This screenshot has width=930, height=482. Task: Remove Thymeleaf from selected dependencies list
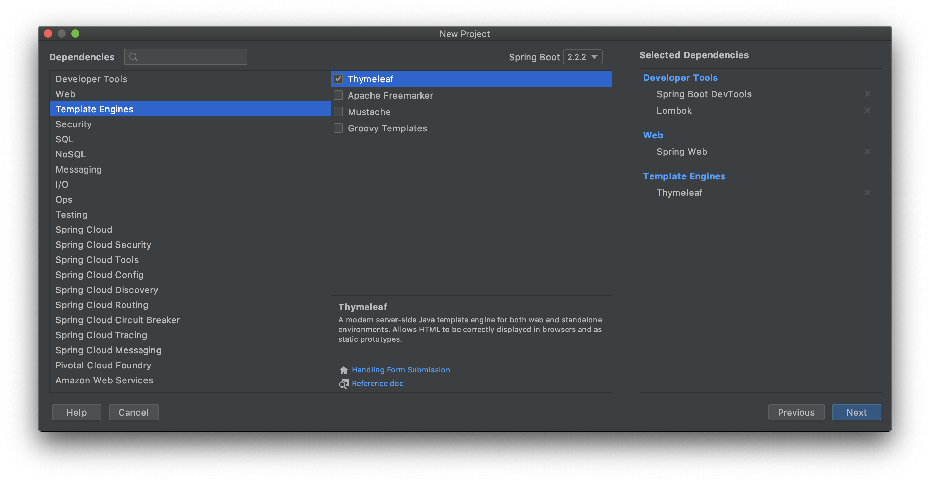coord(867,193)
